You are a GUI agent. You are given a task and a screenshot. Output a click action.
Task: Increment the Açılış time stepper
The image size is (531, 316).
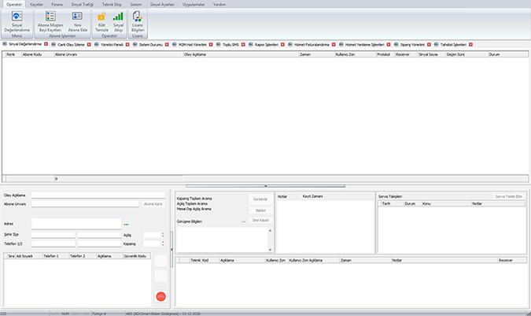163,232
